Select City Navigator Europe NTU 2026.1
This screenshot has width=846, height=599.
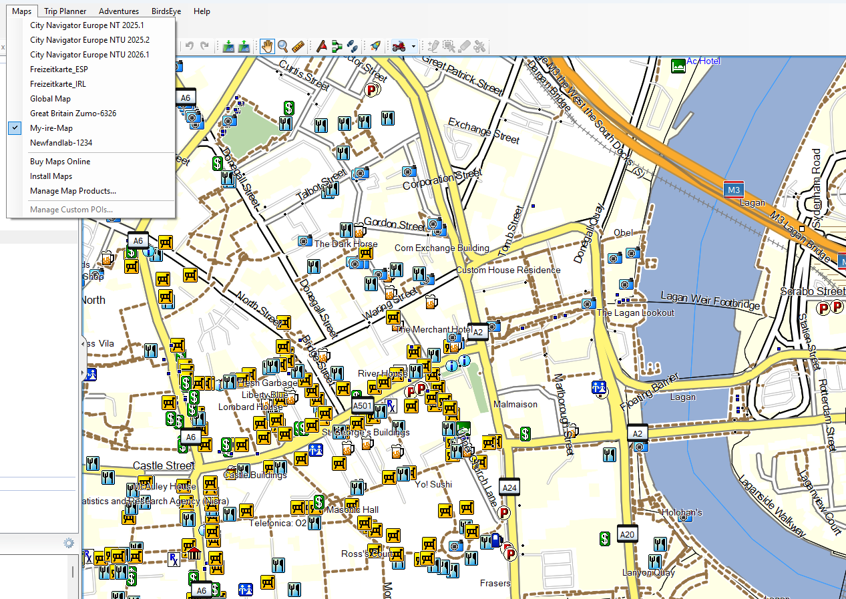(x=91, y=55)
